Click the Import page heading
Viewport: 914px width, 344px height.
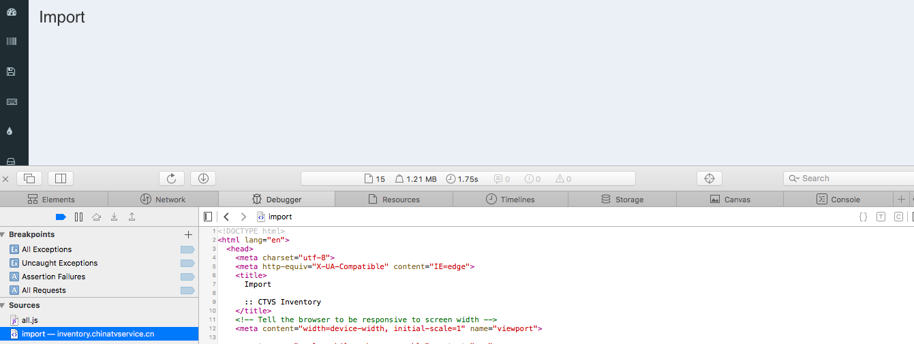tap(62, 17)
